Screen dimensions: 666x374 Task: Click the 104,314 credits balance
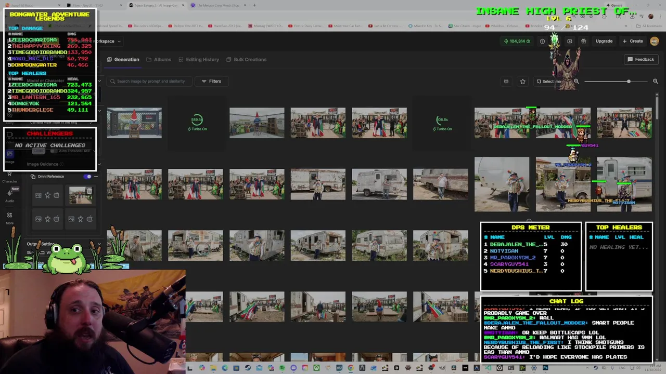(517, 41)
